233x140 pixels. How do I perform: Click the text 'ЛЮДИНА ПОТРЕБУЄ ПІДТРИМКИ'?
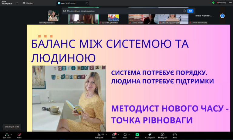[x=162, y=81]
